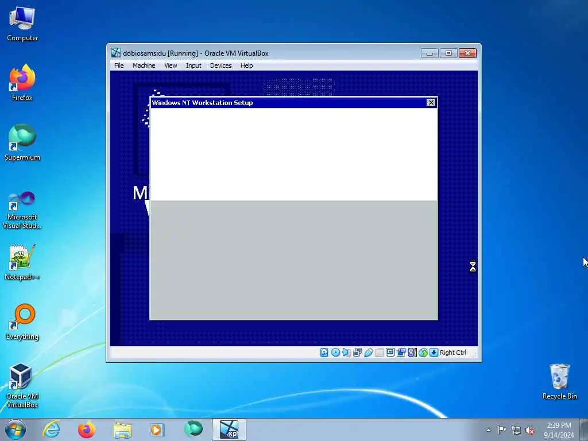Launch Internet Explorer from the taskbar

pos(51,430)
